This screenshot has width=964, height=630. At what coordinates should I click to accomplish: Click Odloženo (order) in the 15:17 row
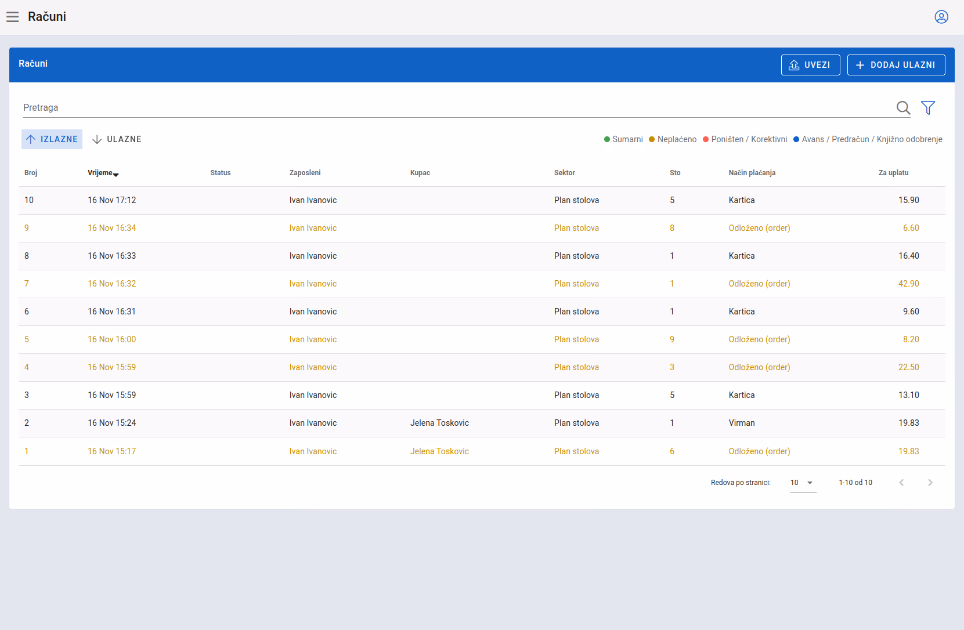(760, 451)
